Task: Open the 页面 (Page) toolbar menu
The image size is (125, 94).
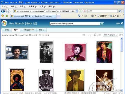Action: coord(103,16)
